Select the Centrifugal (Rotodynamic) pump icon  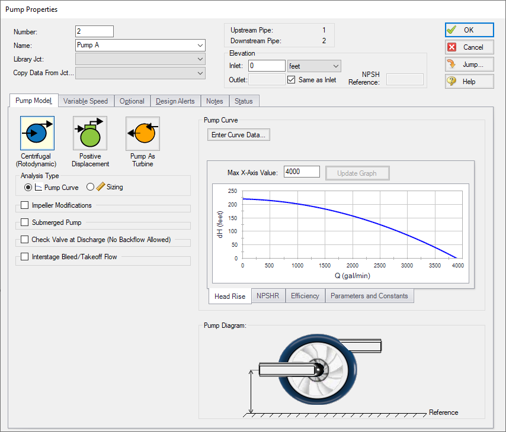37,133
